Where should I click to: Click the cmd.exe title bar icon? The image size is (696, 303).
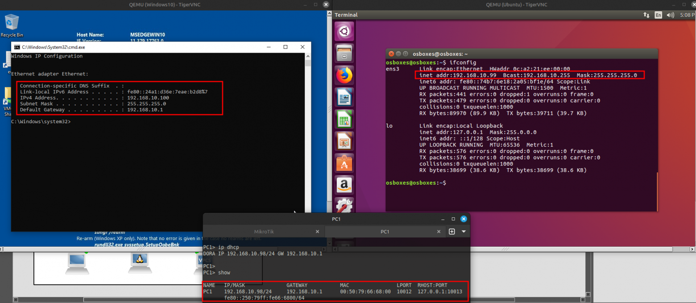tap(17, 47)
